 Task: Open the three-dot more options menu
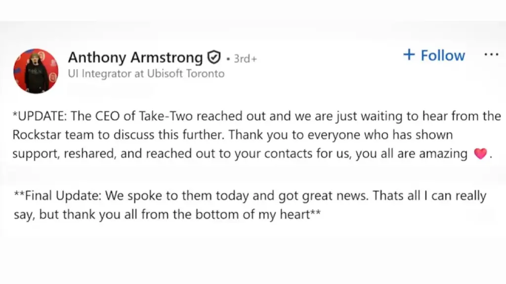(491, 55)
